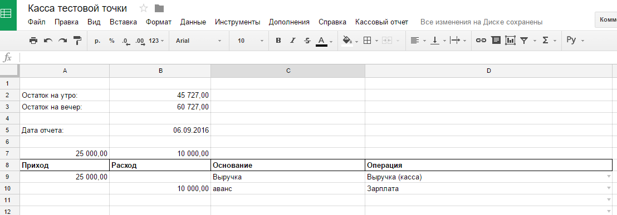Click "Все изменения на Диске сохранены" link
This screenshot has height=215, width=617.
(x=481, y=22)
